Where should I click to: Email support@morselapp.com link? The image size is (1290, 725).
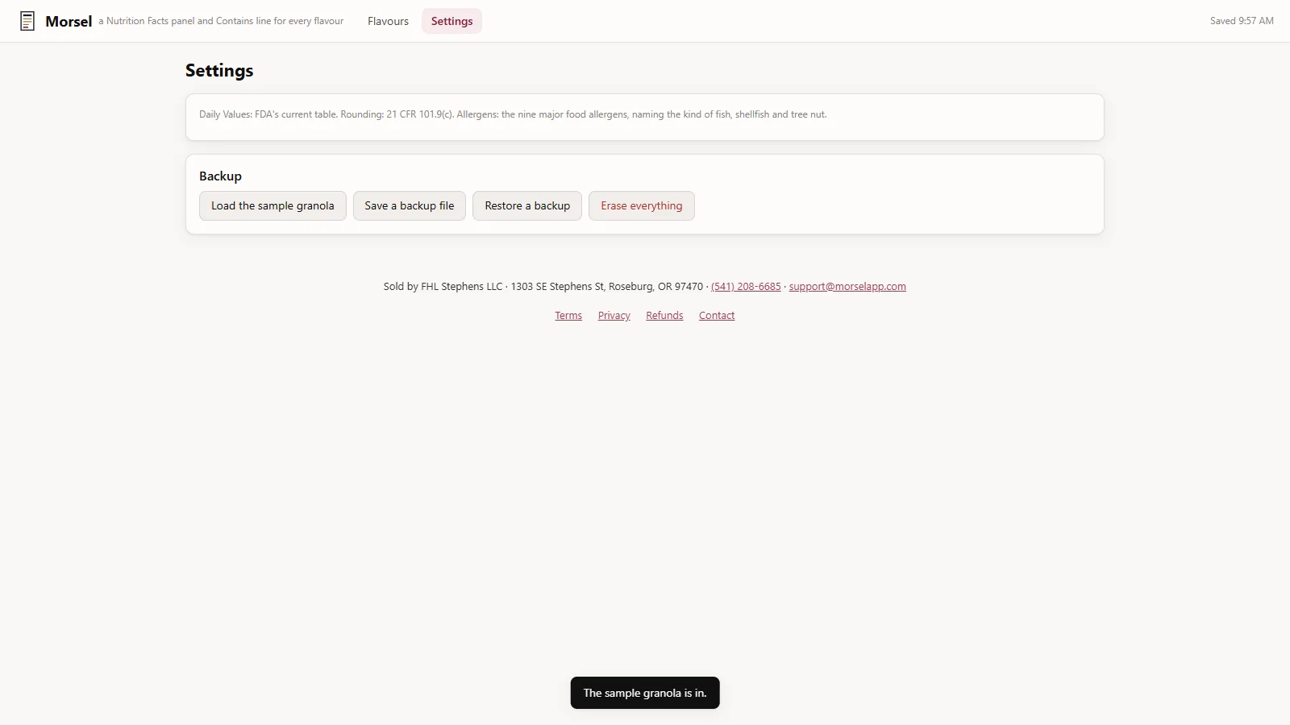pos(847,286)
